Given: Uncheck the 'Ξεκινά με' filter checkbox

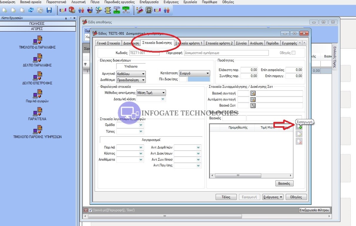Looking at the screenshot, I should 91,210.
